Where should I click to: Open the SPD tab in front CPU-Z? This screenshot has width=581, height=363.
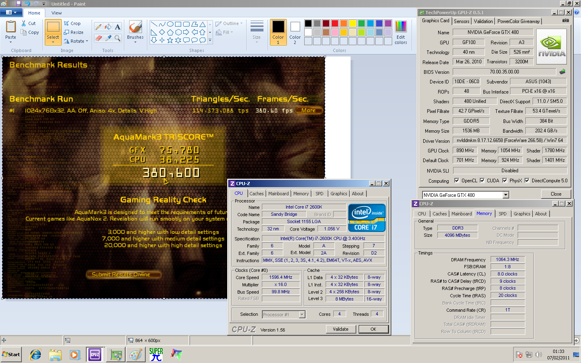(320, 194)
